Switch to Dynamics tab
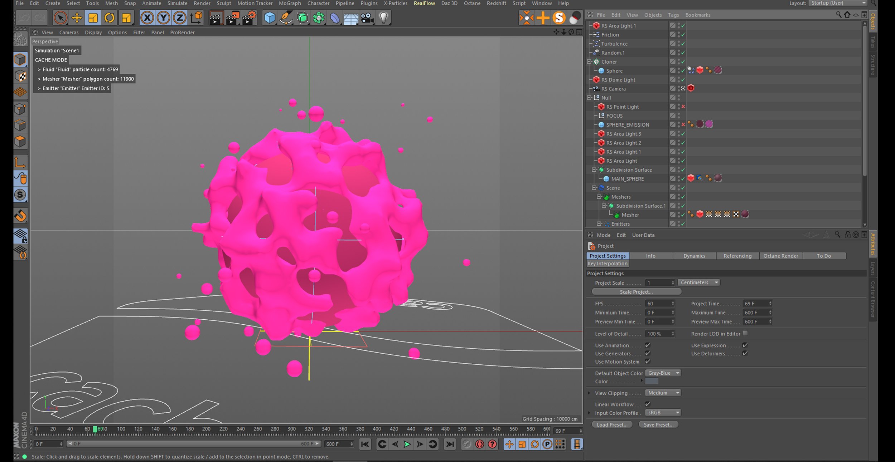Viewport: 895px width, 462px height. click(694, 256)
